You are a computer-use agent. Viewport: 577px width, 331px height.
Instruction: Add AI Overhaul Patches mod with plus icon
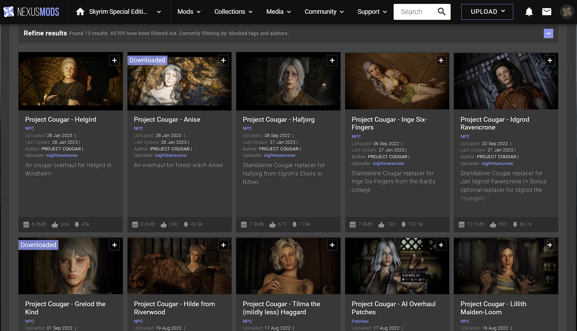point(441,245)
